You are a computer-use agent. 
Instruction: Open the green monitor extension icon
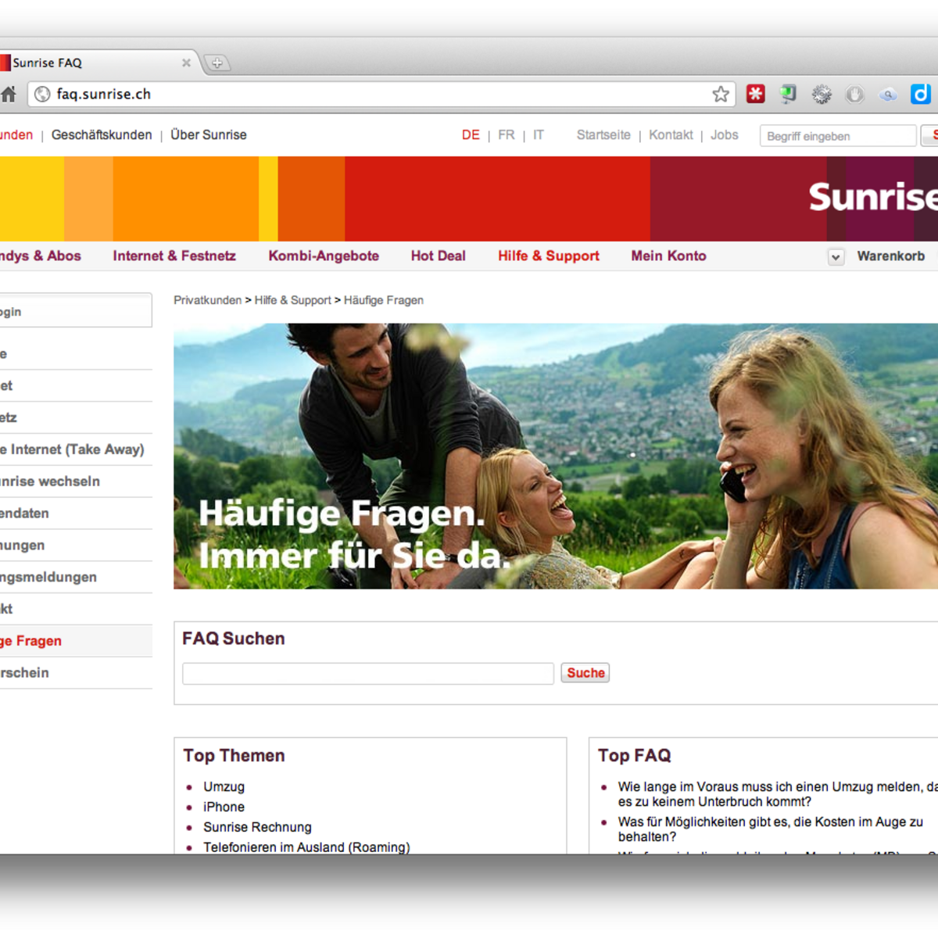click(788, 95)
